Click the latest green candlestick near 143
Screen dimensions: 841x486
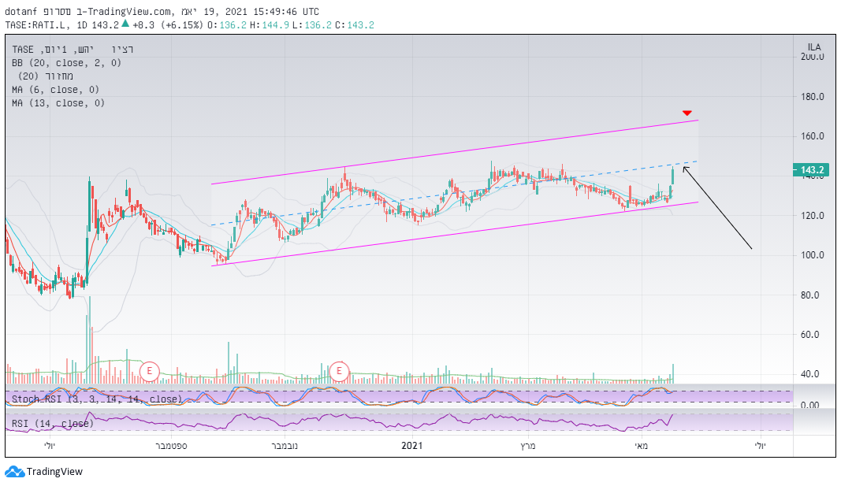[x=672, y=176]
